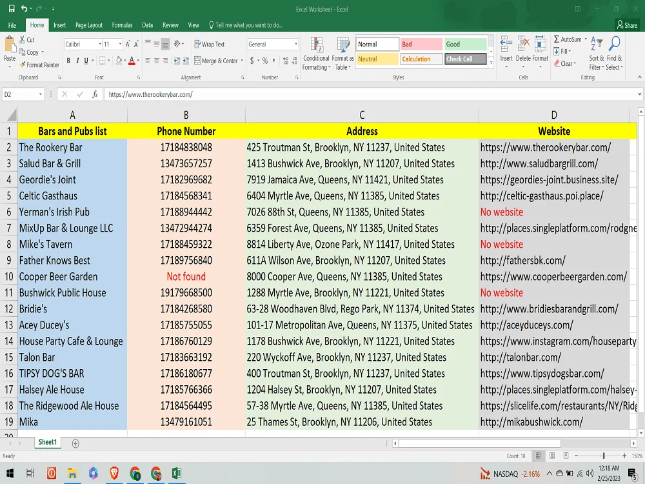Apply the Bad cell style
645x484 pixels.
[421, 44]
